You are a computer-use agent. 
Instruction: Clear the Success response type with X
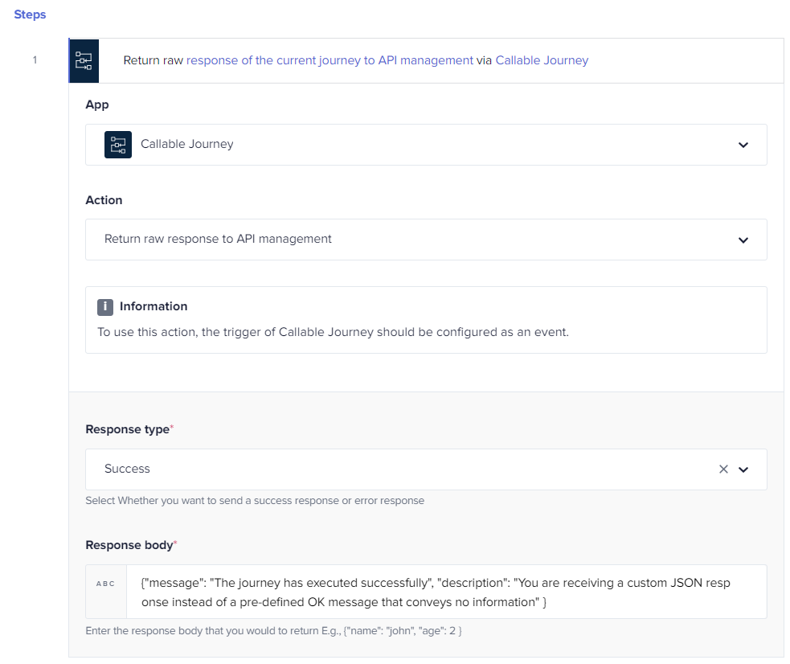pos(723,469)
